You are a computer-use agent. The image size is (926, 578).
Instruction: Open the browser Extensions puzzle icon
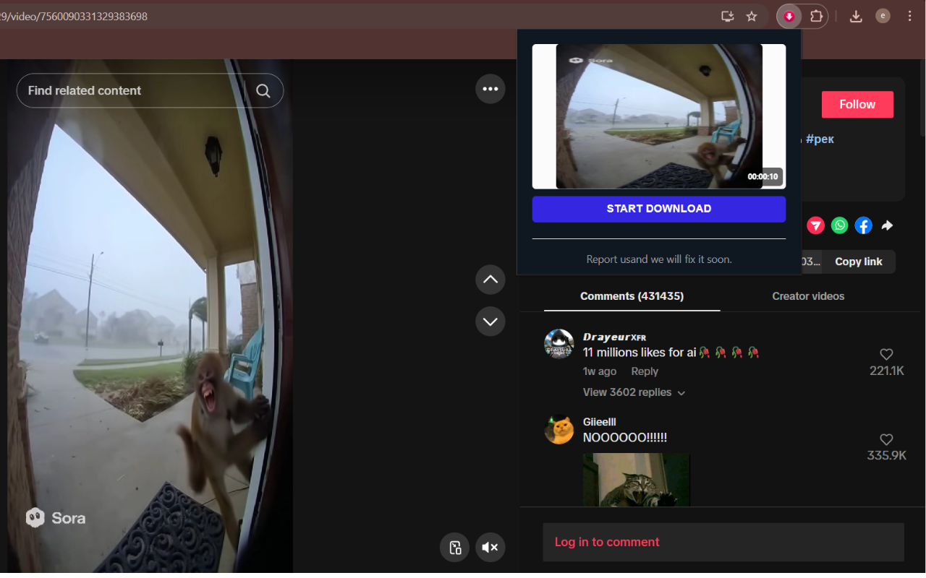pos(816,16)
